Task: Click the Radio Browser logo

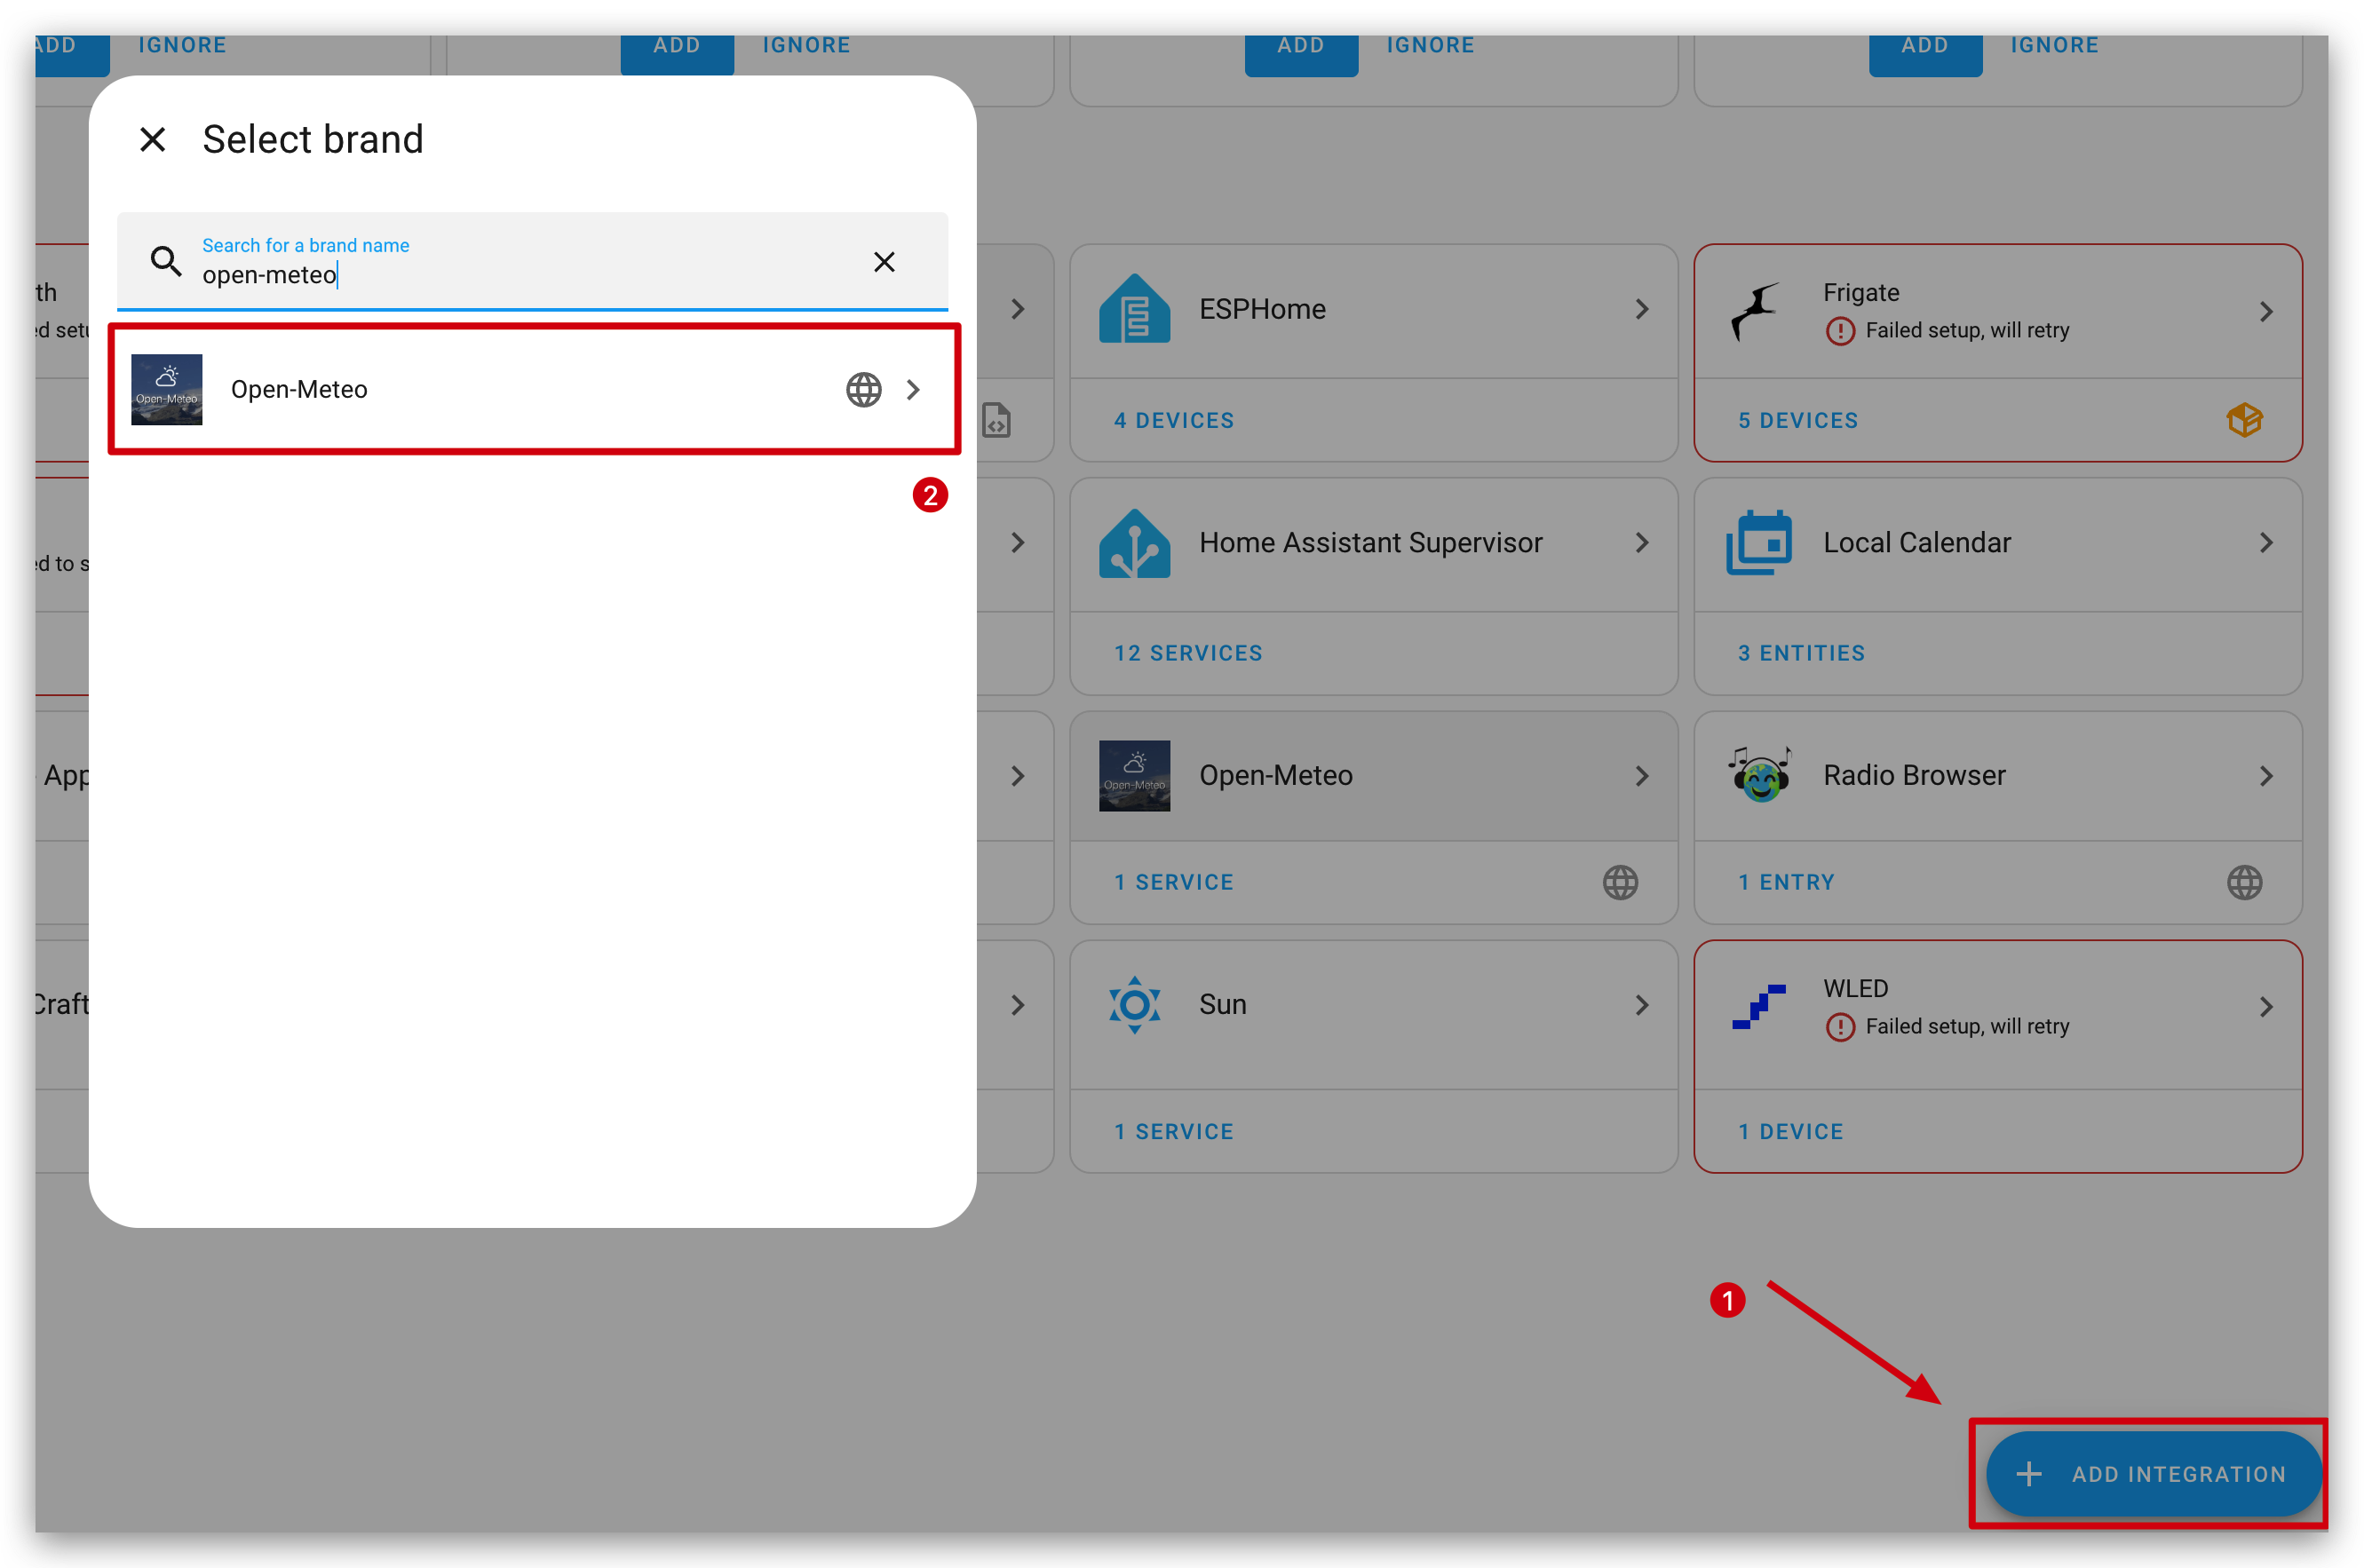Action: click(1758, 775)
